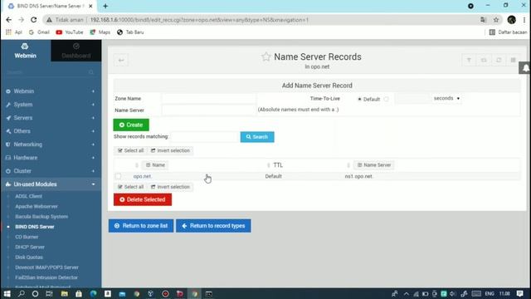Screen dimensions: 531x299
Task: Sort by the Name column header
Action: 155,165
